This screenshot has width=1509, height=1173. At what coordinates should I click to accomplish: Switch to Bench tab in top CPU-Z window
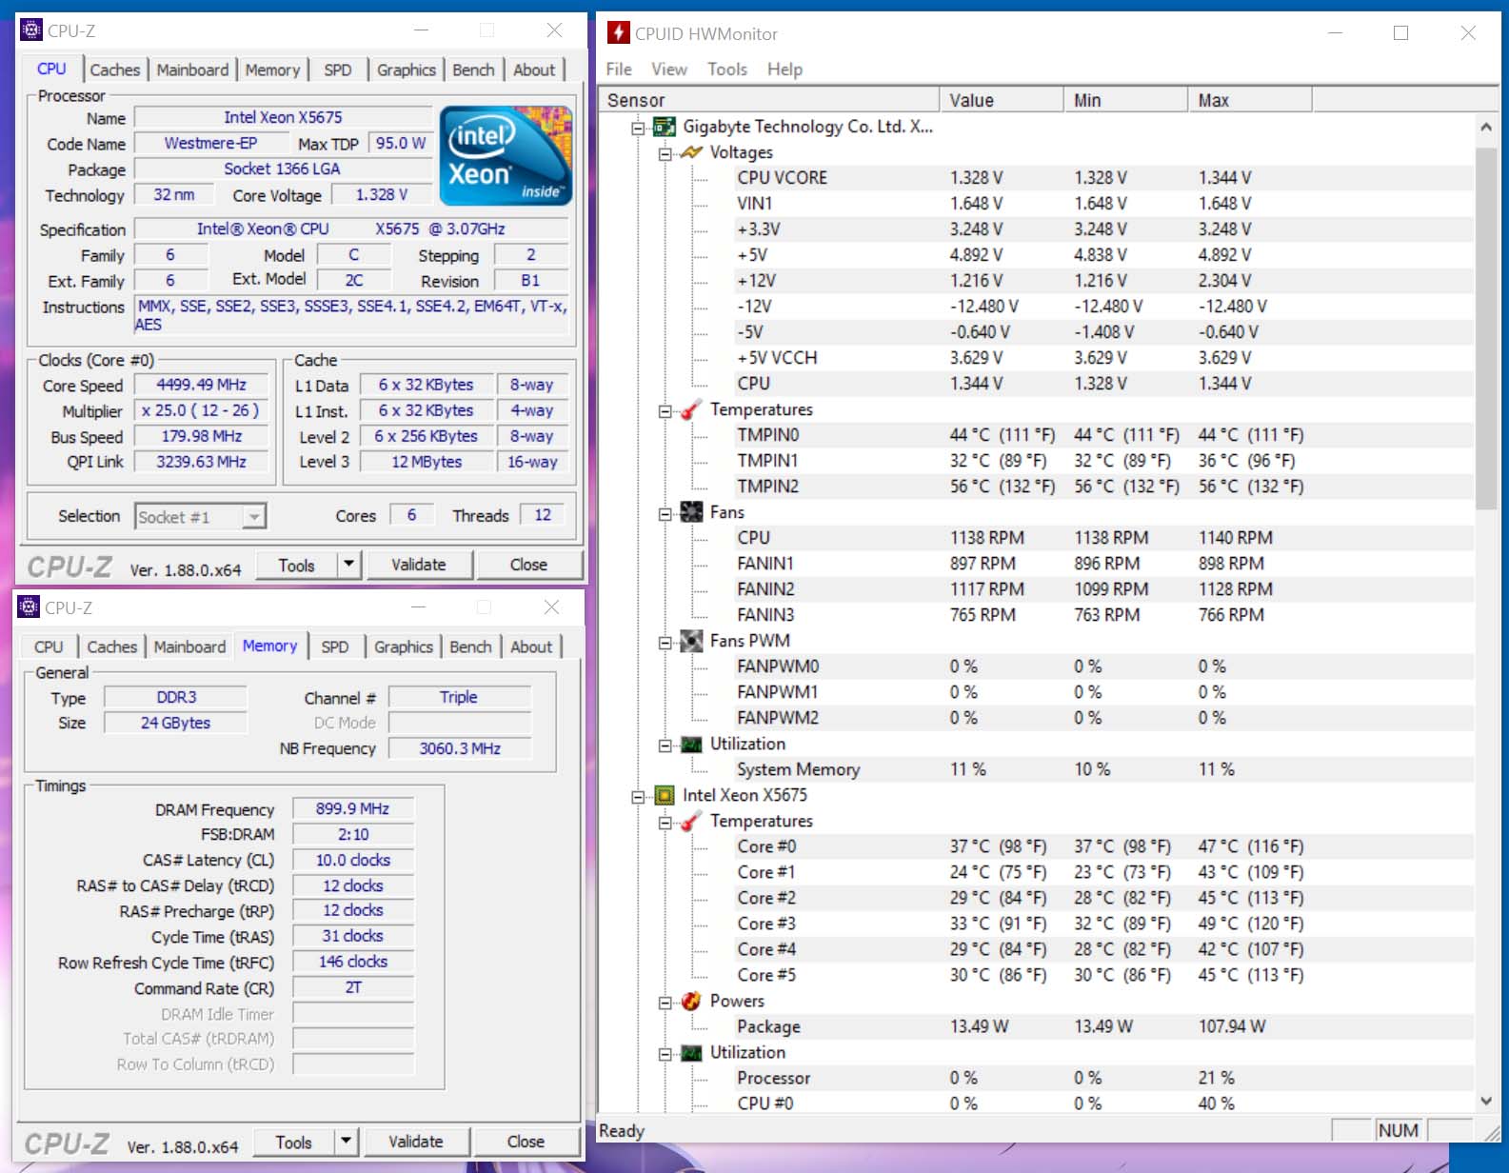[x=473, y=70]
